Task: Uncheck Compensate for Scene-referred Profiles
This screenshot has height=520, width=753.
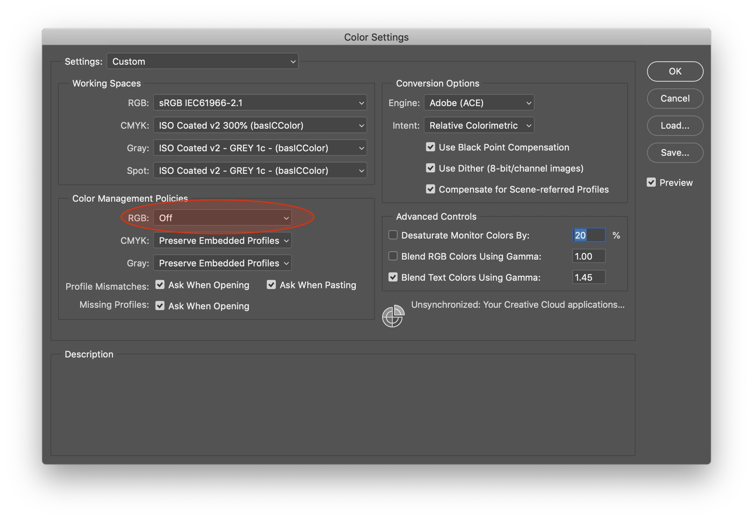Action: 430,189
